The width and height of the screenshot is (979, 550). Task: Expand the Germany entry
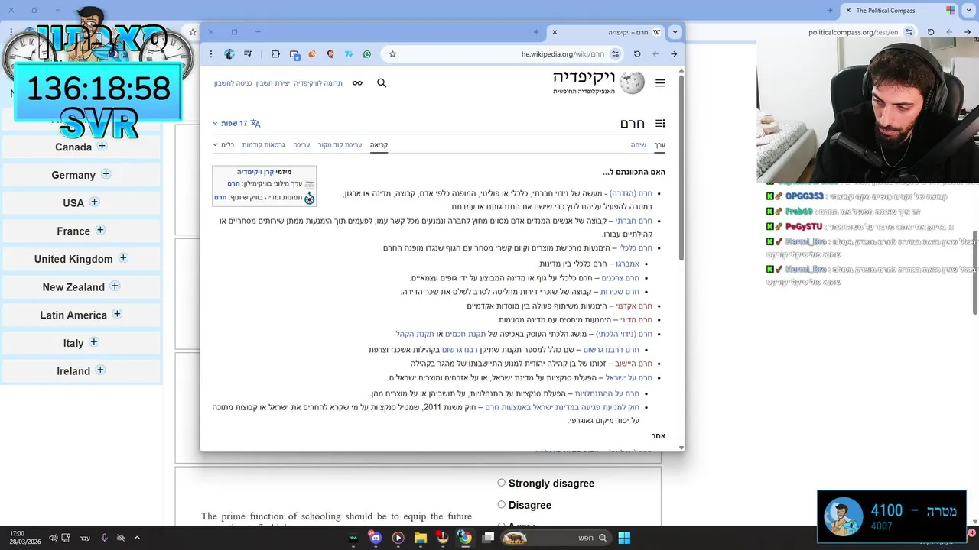click(x=106, y=174)
